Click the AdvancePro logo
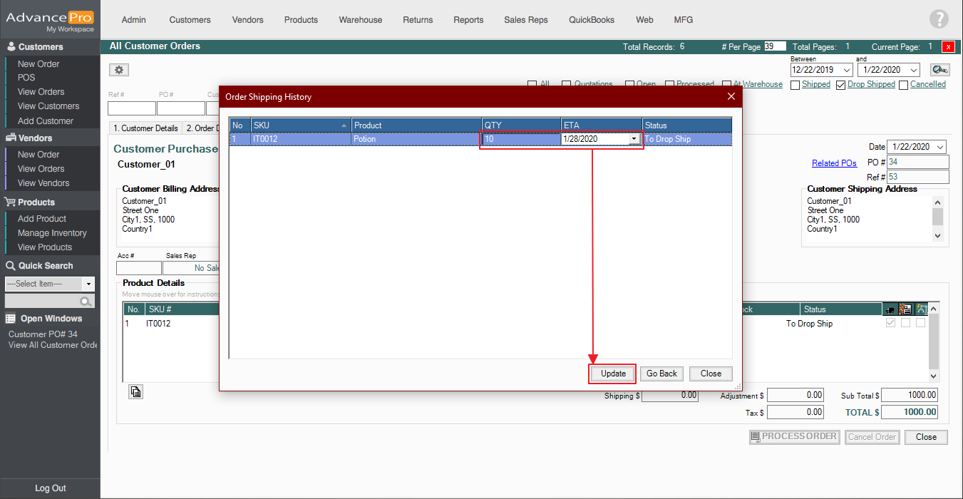This screenshot has height=499, width=963. click(x=50, y=19)
